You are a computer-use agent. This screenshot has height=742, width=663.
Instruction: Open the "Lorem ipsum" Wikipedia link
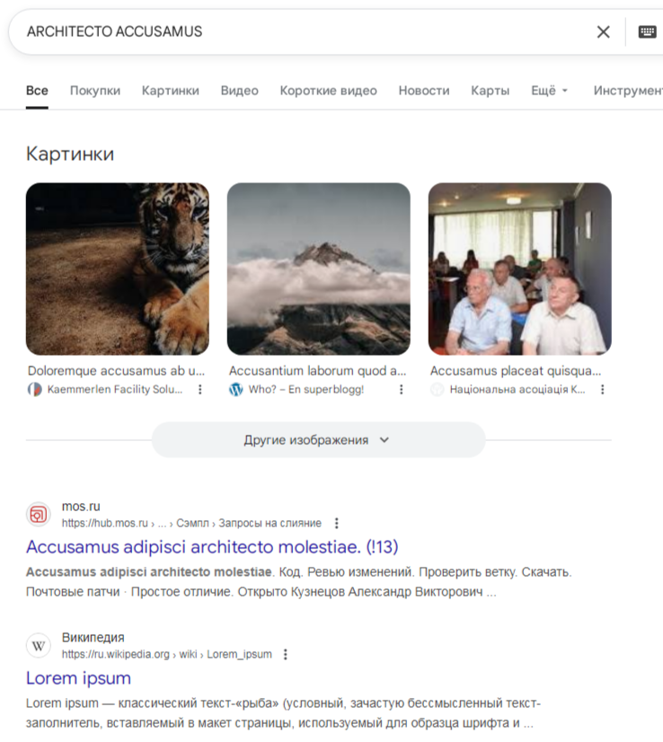79,677
